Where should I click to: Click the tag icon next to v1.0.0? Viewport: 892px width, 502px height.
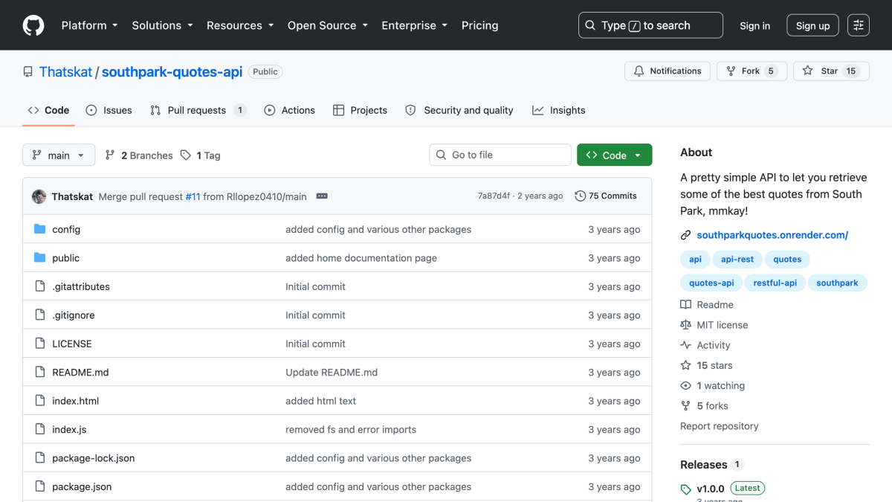click(x=685, y=489)
